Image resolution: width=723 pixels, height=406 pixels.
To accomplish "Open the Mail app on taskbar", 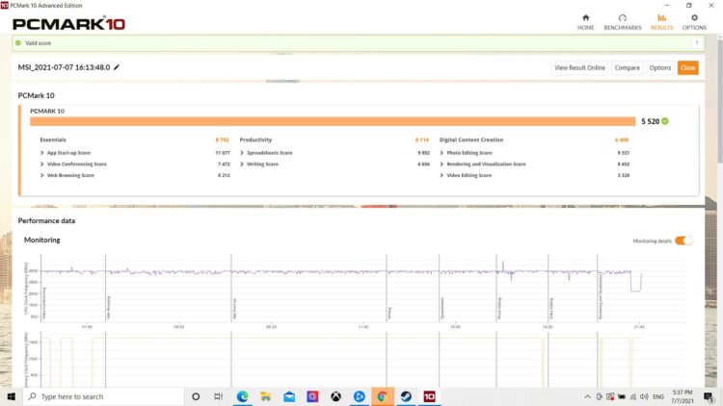I will (289, 396).
